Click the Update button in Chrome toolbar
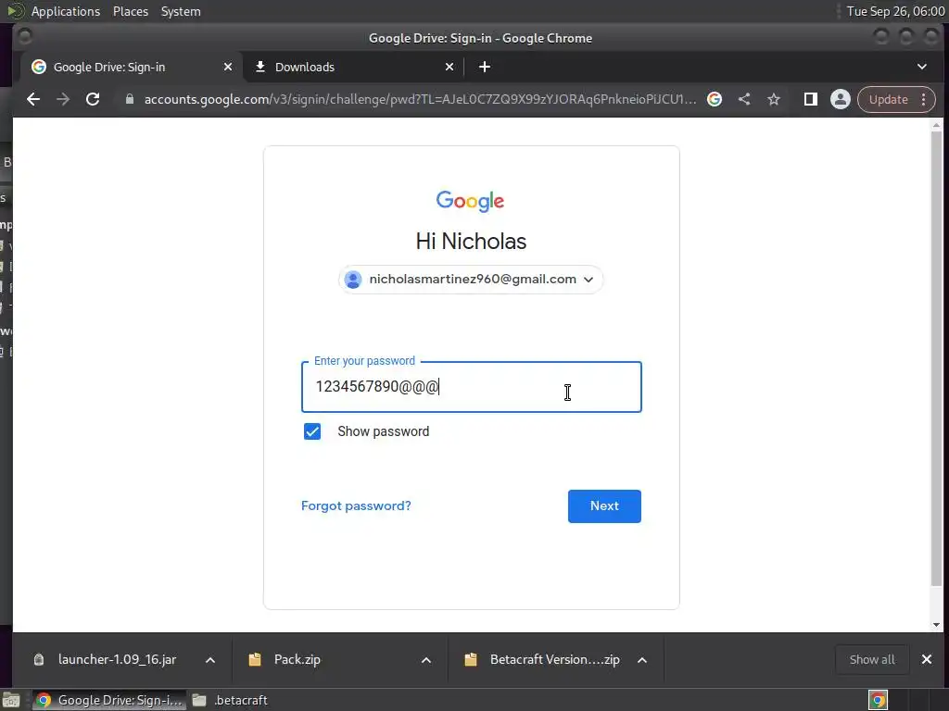Image resolution: width=949 pixels, height=711 pixels. pyautogui.click(x=888, y=99)
